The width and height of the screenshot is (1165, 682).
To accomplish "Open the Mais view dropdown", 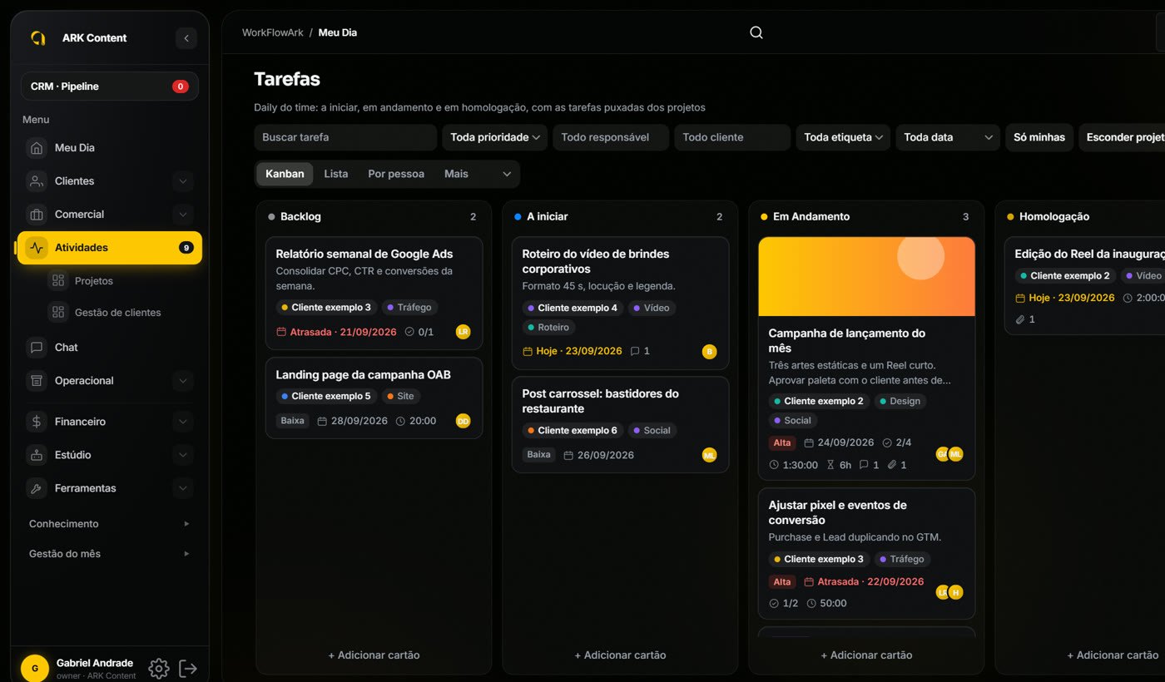I will [477, 174].
